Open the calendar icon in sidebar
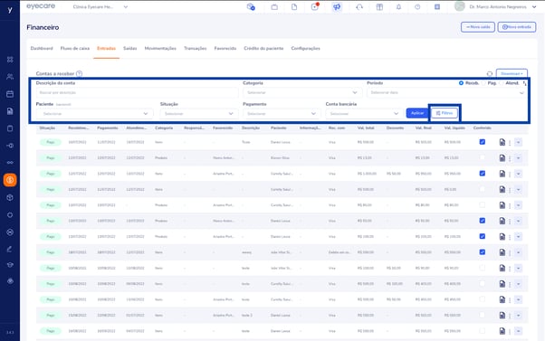545x341 pixels. (10, 94)
